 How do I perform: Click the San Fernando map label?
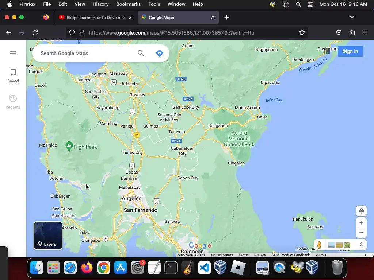tap(141, 210)
